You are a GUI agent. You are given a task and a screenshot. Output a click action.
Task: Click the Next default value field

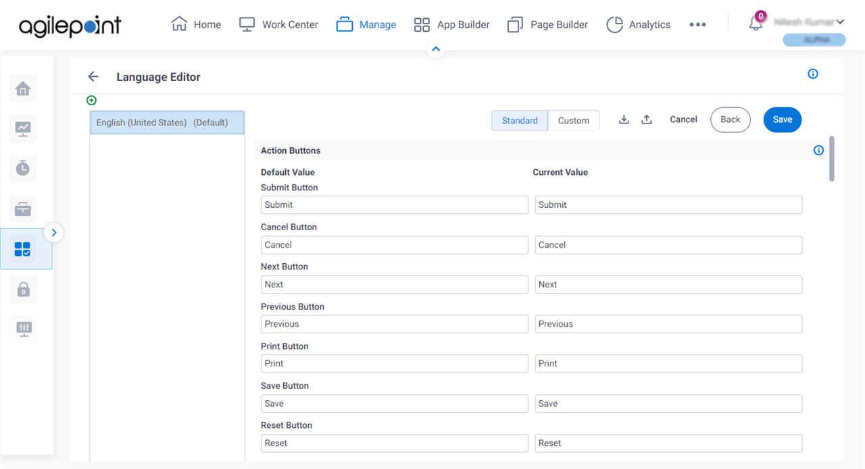click(395, 284)
